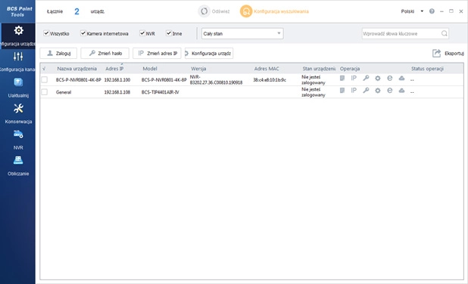This screenshot has width=468, height=284.
Task: Open the Obliczanie calculator section
Action: pyautogui.click(x=18, y=160)
